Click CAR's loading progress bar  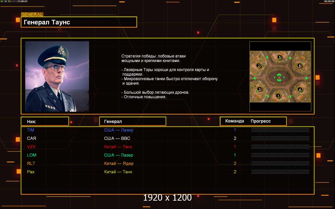280,138
